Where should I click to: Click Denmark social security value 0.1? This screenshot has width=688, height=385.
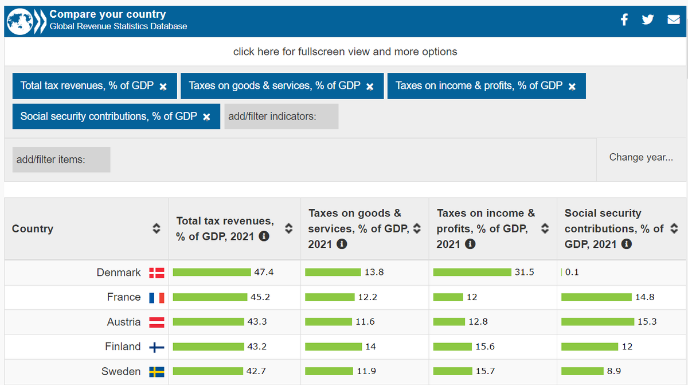point(572,273)
